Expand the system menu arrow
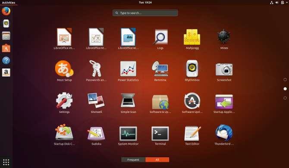The width and height of the screenshot is (289, 168). [287, 3]
